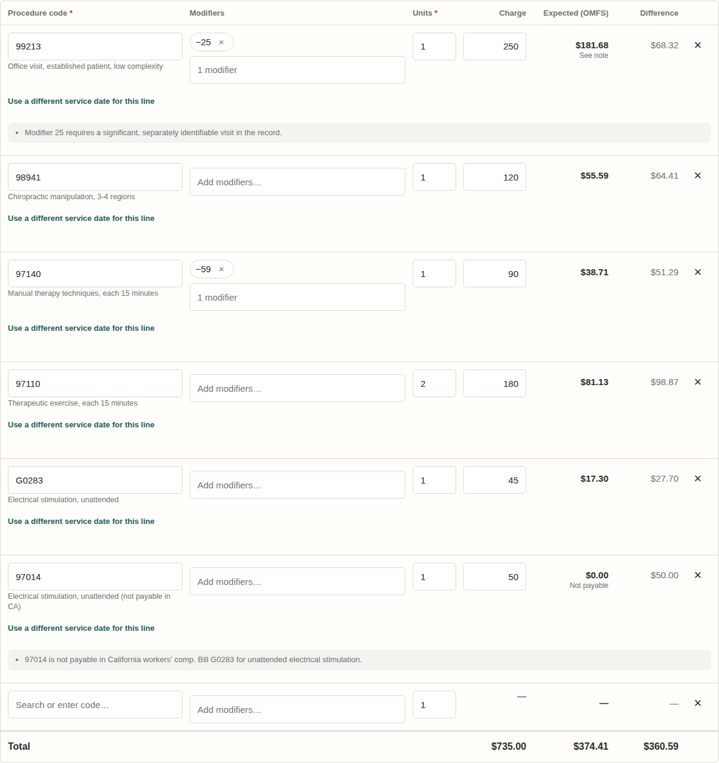Click the Procedure code column header
719x763 pixels.
(x=40, y=13)
